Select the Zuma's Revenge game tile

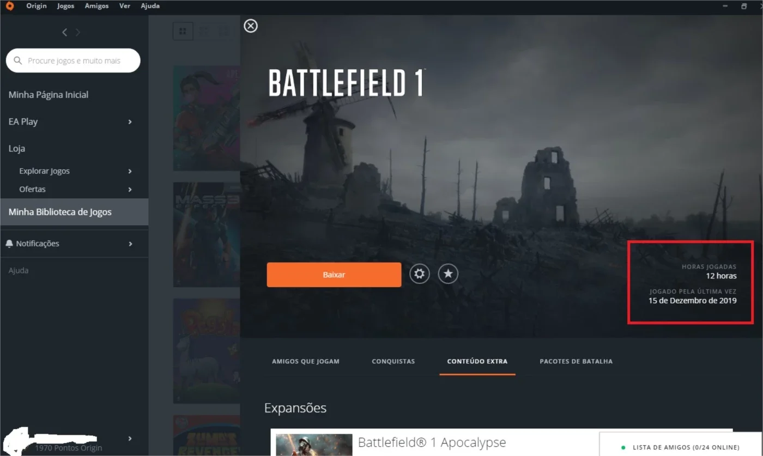[x=207, y=435]
